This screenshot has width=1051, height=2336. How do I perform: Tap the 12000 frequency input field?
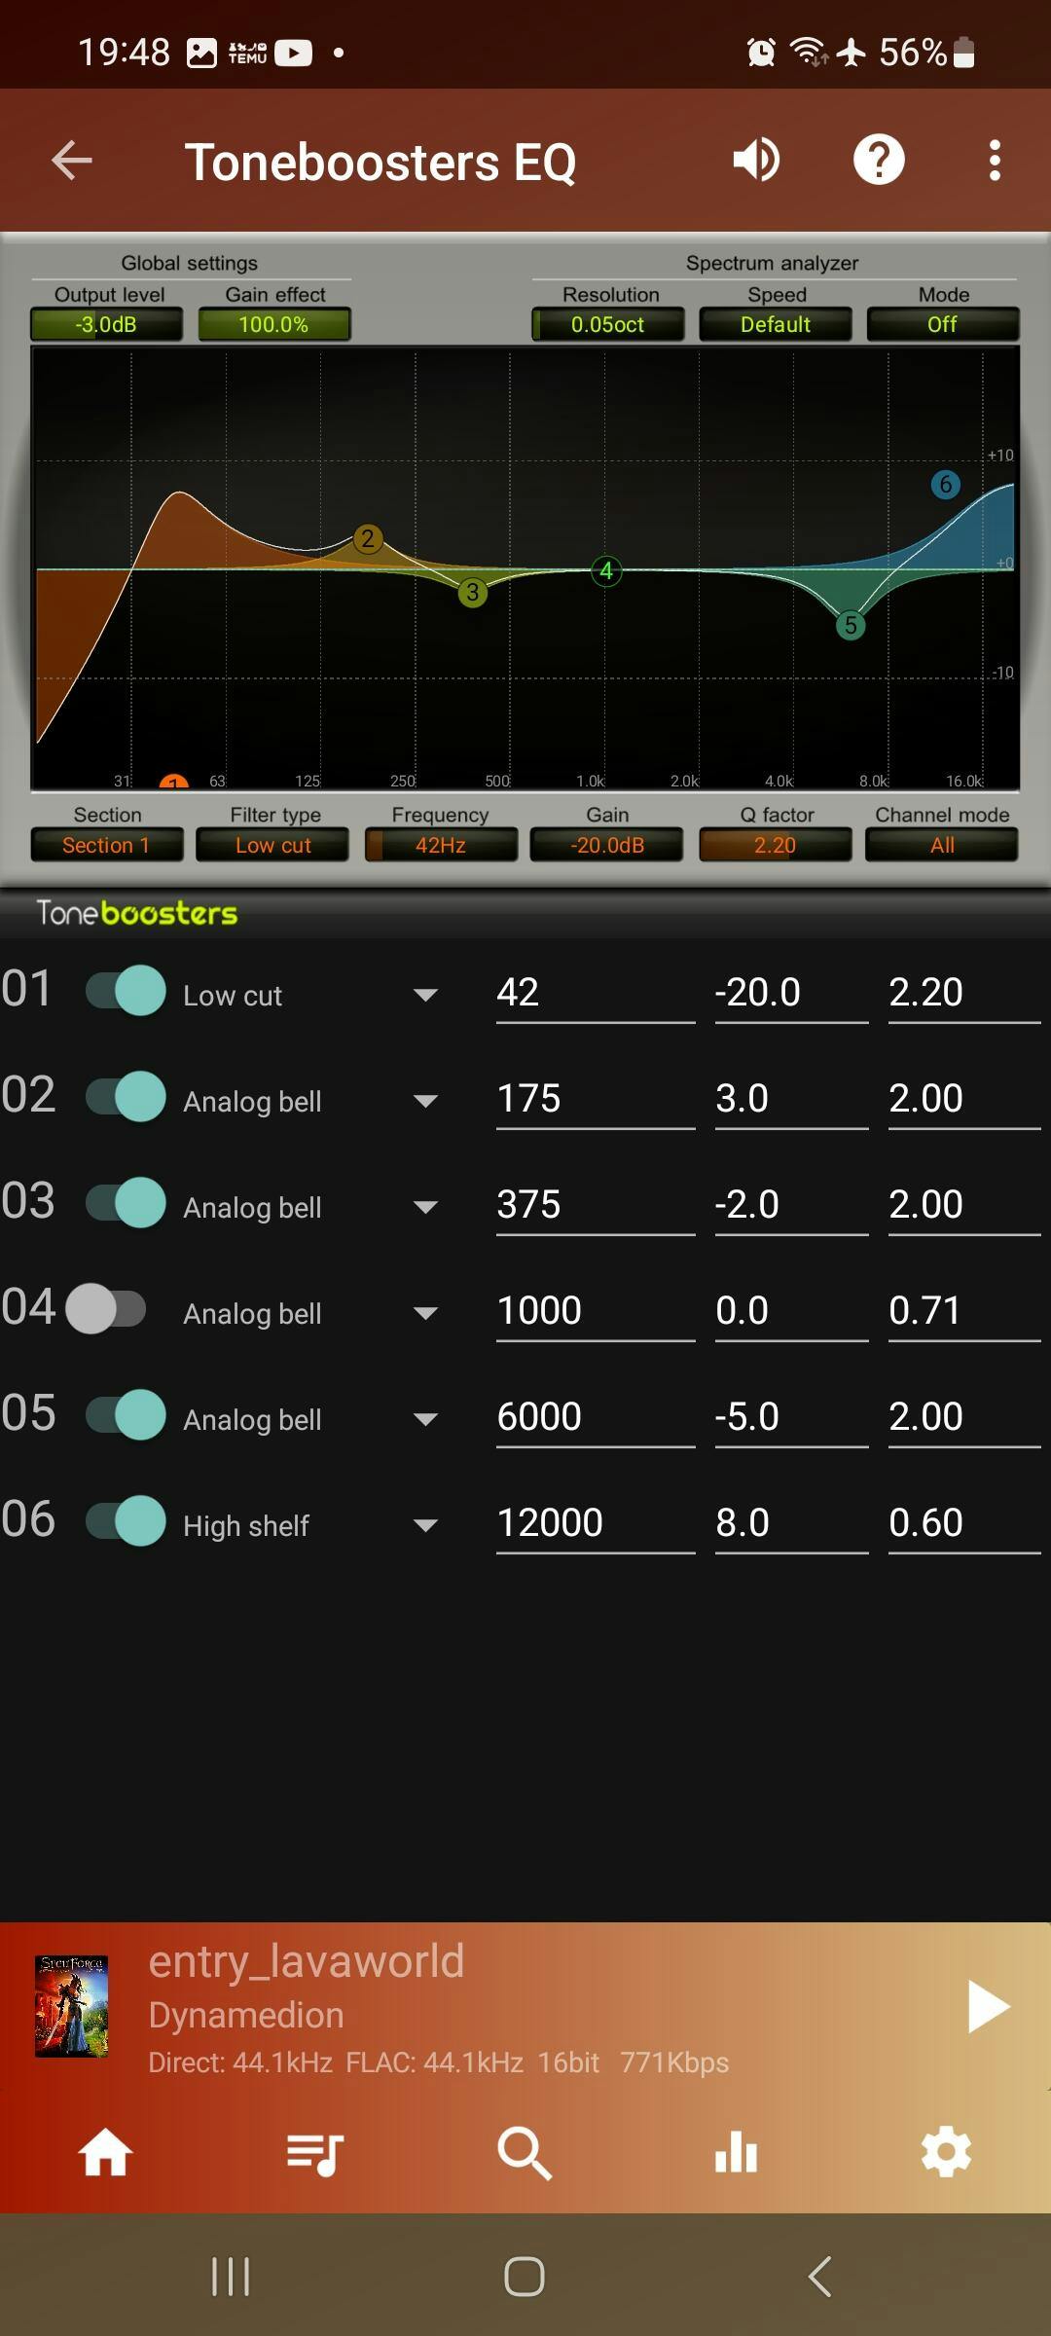[595, 1522]
